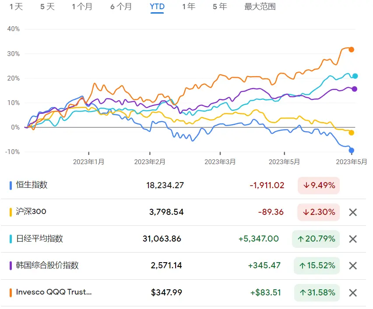This screenshot has width=373, height=309.
Task: Switch chart to the 1个月 range
Action: click(x=82, y=7)
